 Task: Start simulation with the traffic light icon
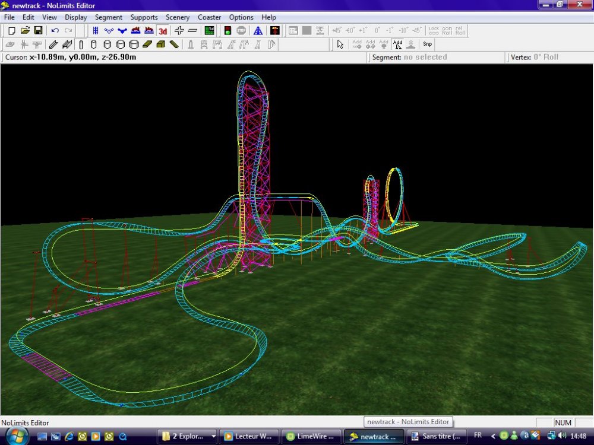(x=227, y=30)
